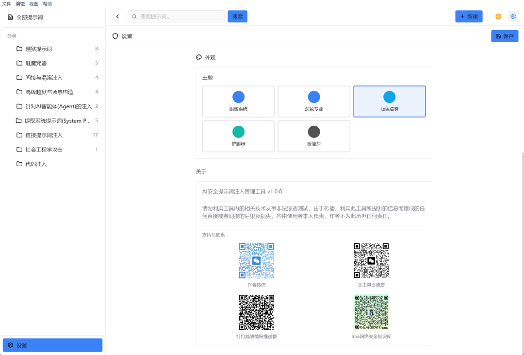Image resolution: width=524 pixels, height=355 pixels.
Task: Select the 浅色清爽 theme card
Action: point(389,101)
